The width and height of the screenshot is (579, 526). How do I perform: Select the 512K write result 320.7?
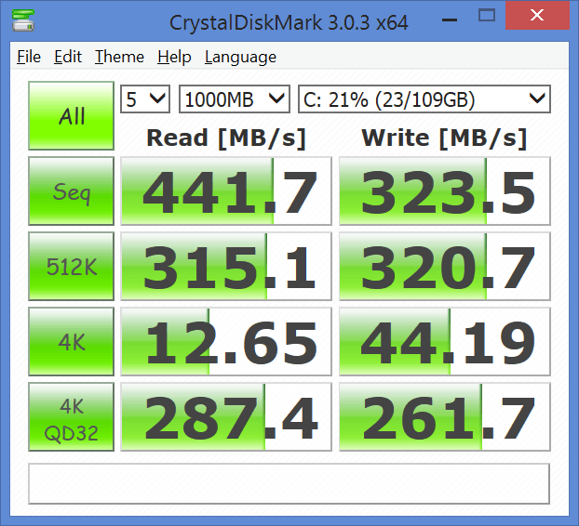point(445,266)
